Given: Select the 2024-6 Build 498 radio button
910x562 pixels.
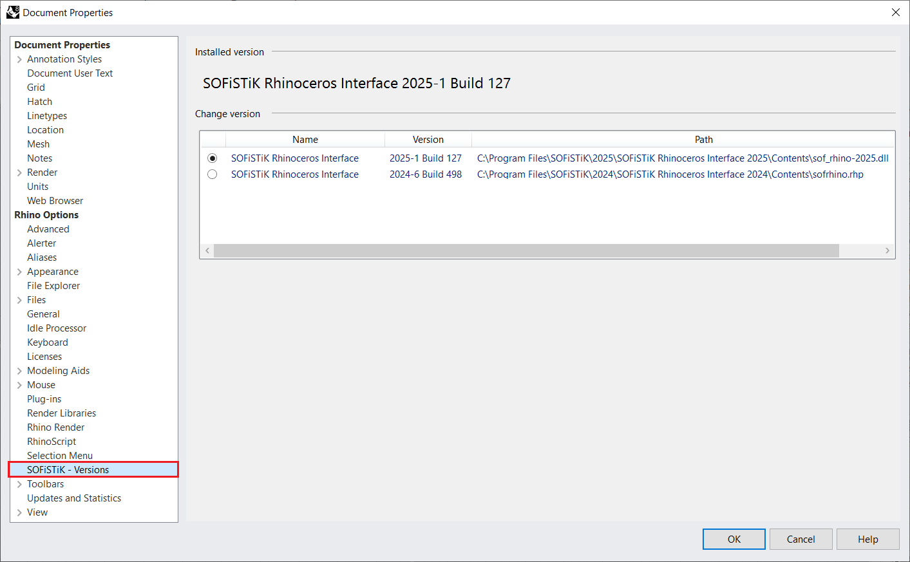Looking at the screenshot, I should [213, 174].
